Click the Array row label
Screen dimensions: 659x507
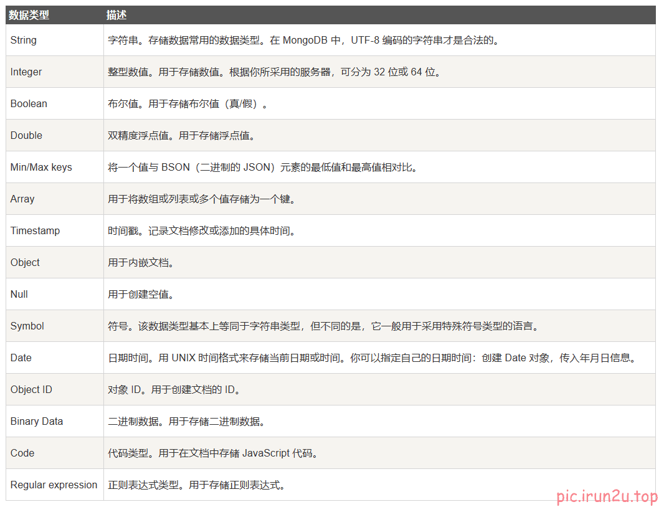pyautogui.click(x=22, y=199)
